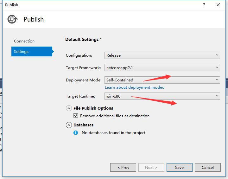
Task: Click the Remove additional files label text
Action: click(x=115, y=116)
